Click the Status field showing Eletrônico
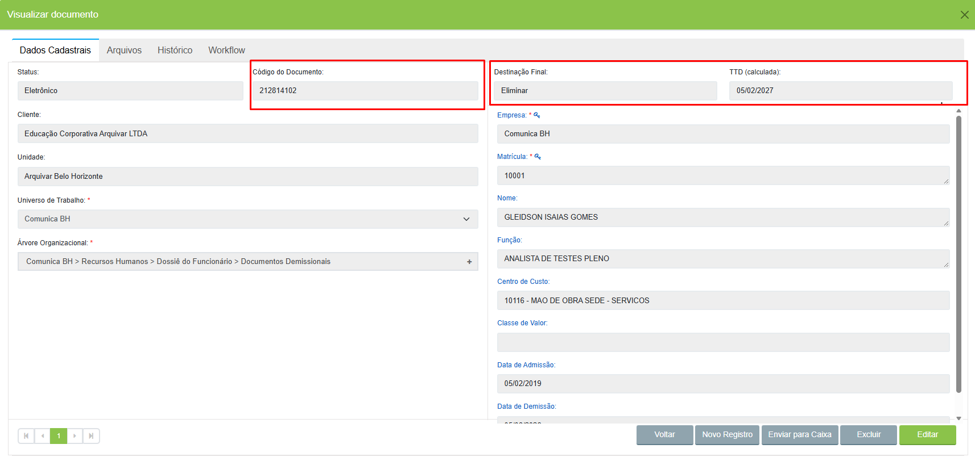This screenshot has height=461, width=975. 130,91
